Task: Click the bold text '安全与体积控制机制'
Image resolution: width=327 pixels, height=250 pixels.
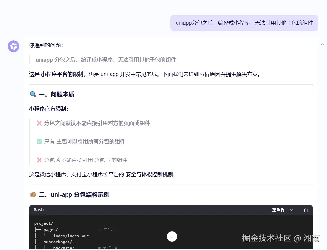Action: pyautogui.click(x=150, y=175)
